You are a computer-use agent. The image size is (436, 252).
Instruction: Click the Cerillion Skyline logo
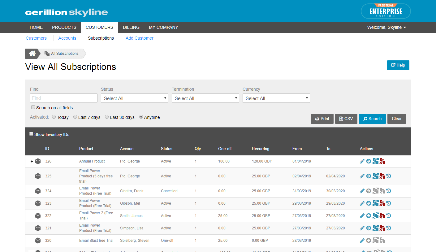67,12
